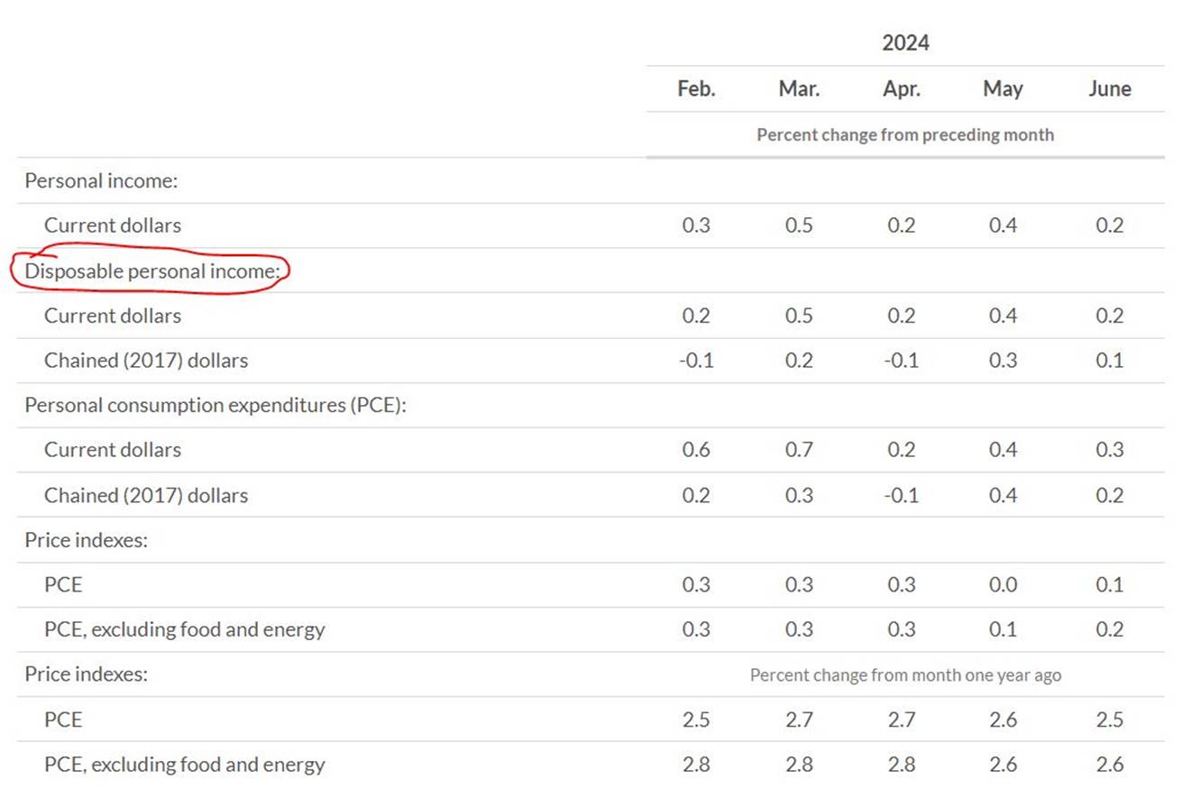Click 'Percent change from preceding month' subheading

[x=905, y=134]
